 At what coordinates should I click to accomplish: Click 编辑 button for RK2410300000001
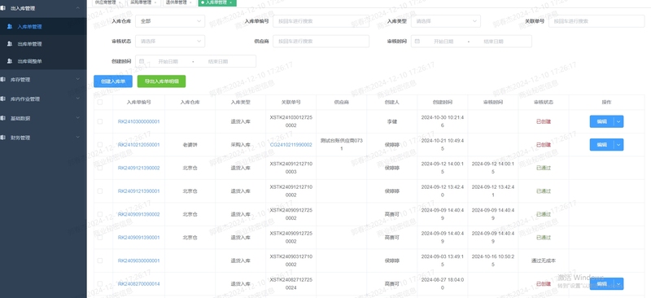[601, 121]
